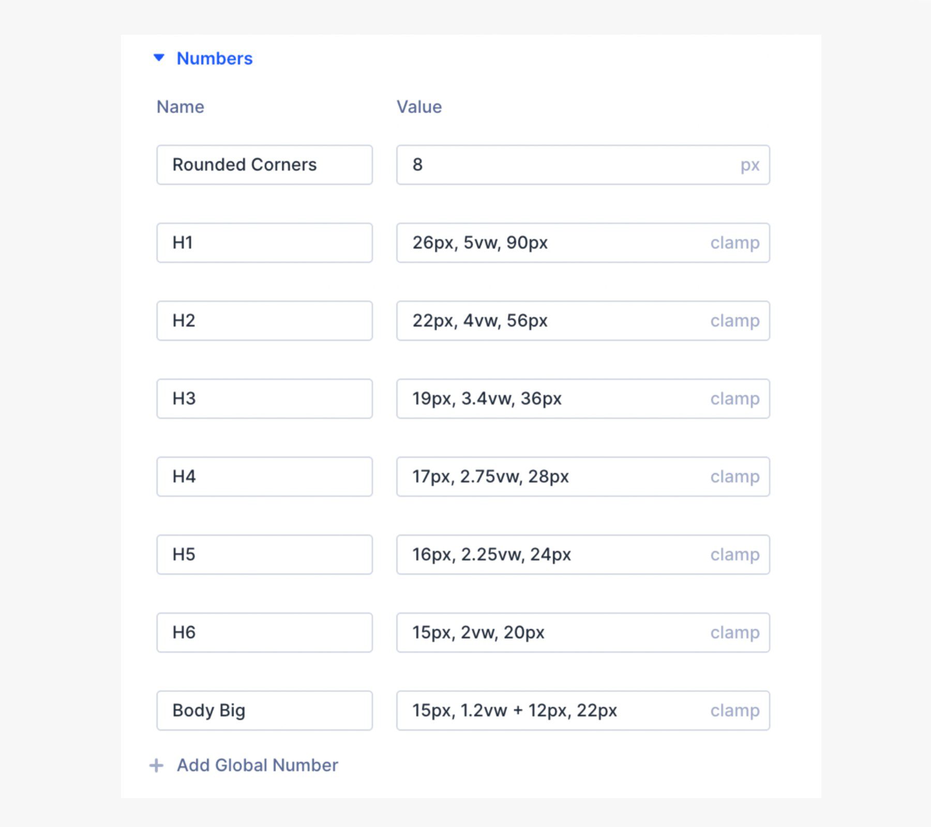Select the Rounded Corners name field
931x827 pixels.
(265, 164)
